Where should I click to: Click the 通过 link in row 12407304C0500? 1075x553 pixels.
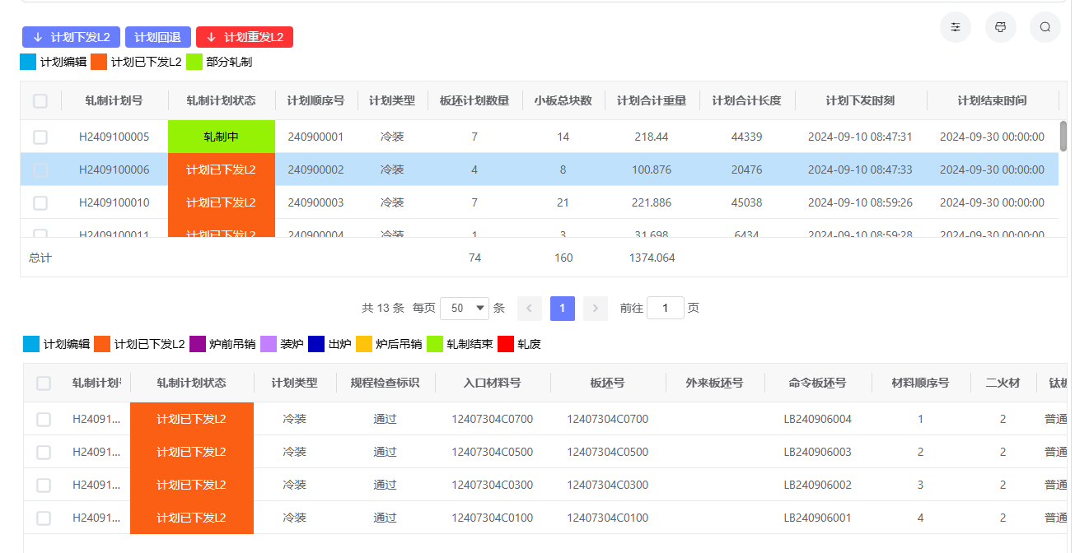pos(384,452)
